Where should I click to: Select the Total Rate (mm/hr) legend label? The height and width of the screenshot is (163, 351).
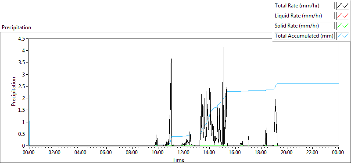pos(304,6)
